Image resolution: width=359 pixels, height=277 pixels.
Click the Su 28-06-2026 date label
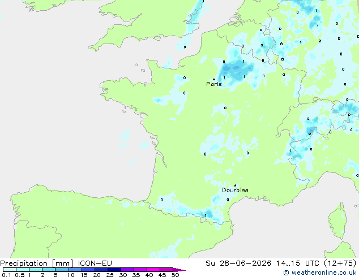point(238,263)
